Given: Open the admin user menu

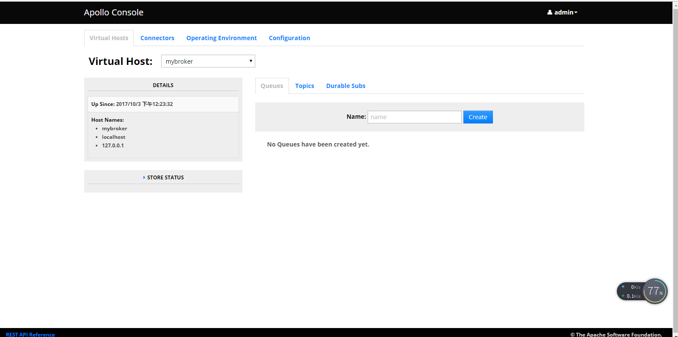Looking at the screenshot, I should click(562, 12).
